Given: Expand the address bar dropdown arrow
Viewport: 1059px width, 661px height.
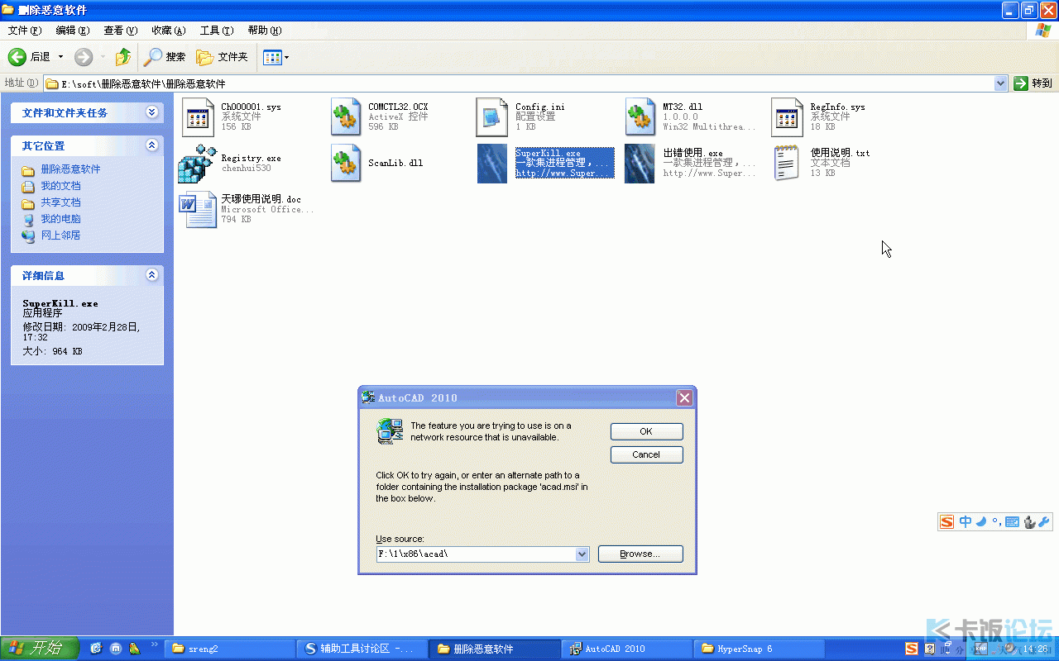Looking at the screenshot, I should 1000,83.
